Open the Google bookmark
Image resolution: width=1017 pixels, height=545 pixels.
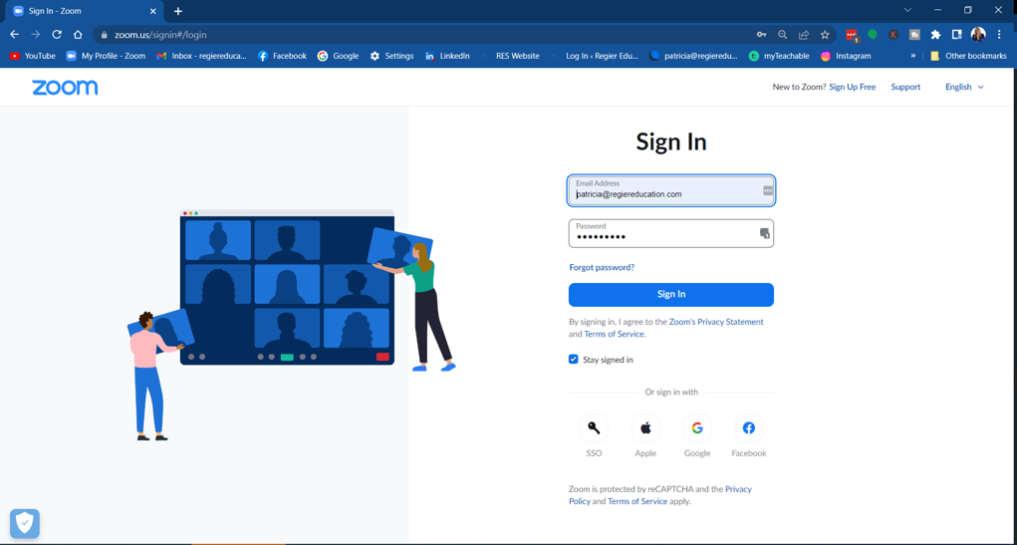[338, 56]
